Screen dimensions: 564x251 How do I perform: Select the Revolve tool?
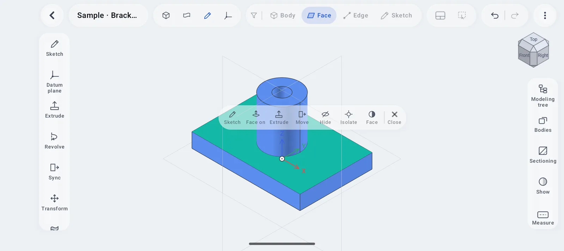click(x=55, y=141)
